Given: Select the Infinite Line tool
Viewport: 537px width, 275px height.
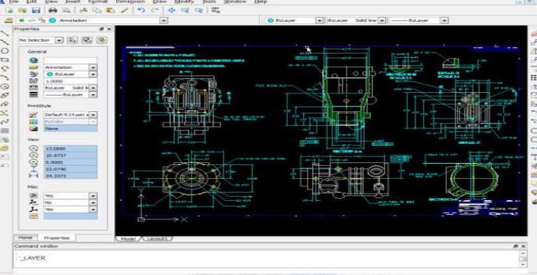Looking at the screenshot, I should (5, 42).
